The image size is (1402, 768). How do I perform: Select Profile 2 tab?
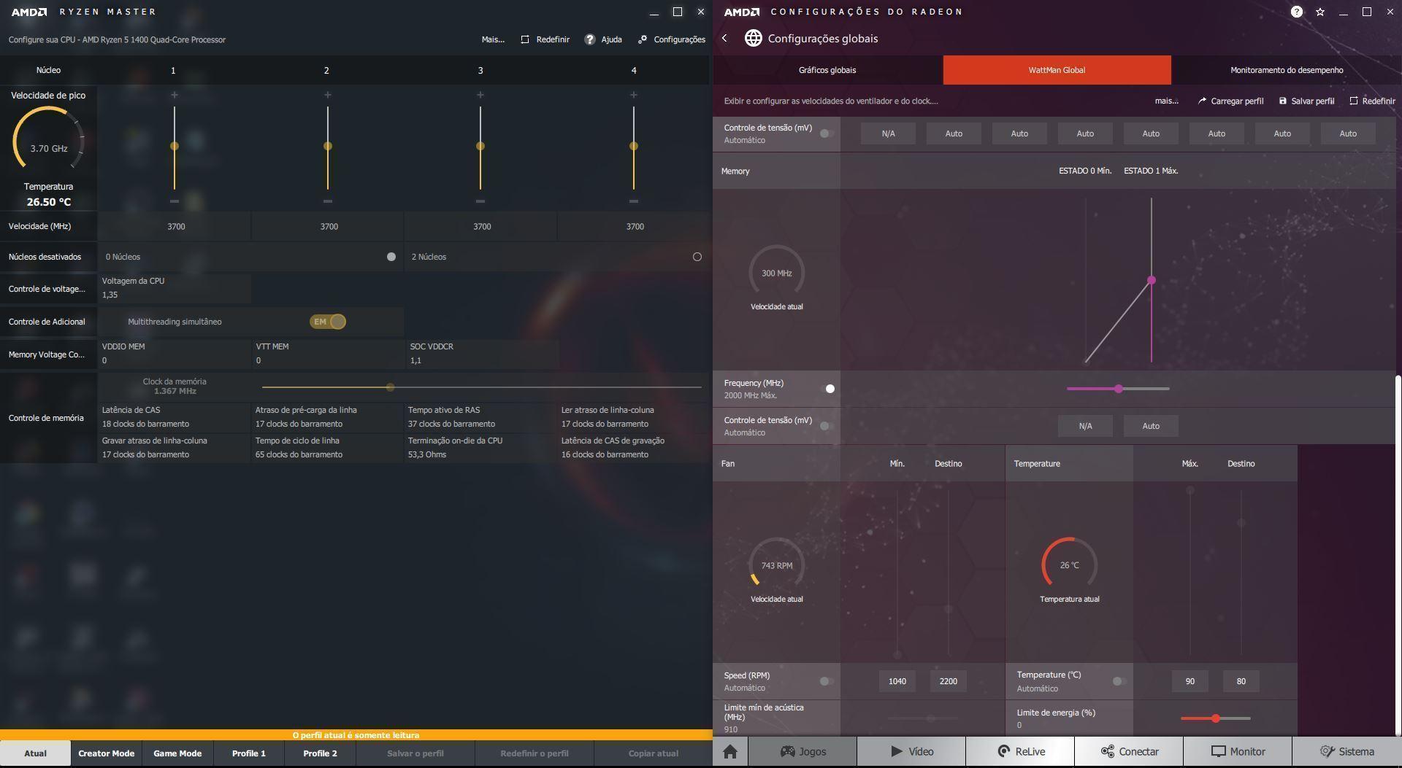[x=320, y=753]
